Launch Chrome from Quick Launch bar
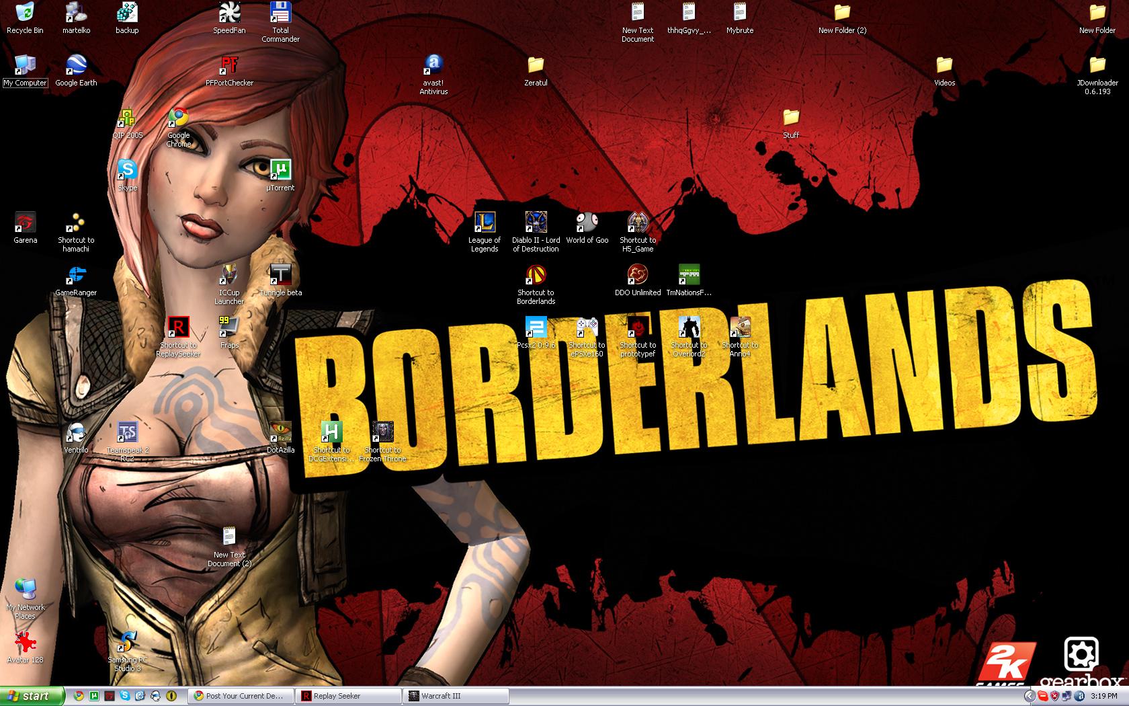Image resolution: width=1129 pixels, height=706 pixels. coord(79,696)
